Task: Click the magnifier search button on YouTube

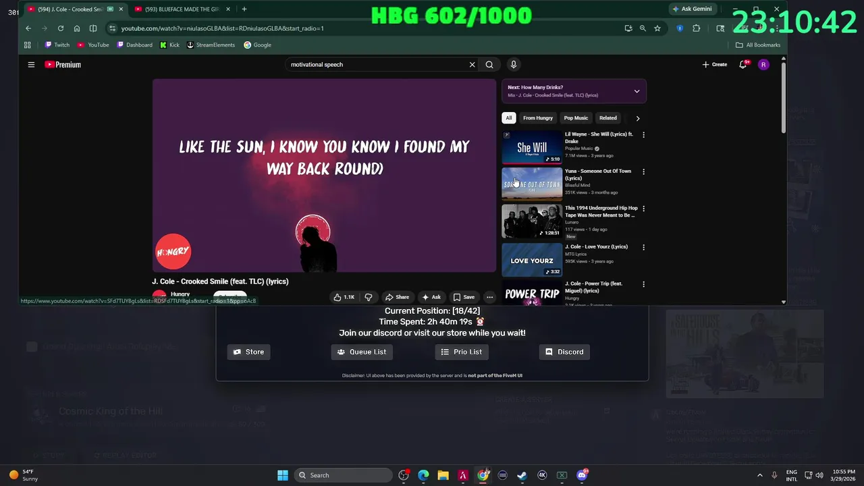Action: (x=489, y=65)
